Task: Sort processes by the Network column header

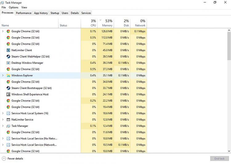Action: click(x=139, y=23)
